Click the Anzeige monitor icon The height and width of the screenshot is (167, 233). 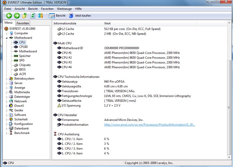coord(11,88)
